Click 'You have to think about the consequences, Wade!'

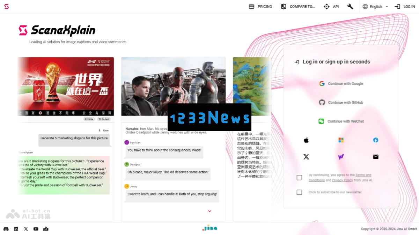164,152
